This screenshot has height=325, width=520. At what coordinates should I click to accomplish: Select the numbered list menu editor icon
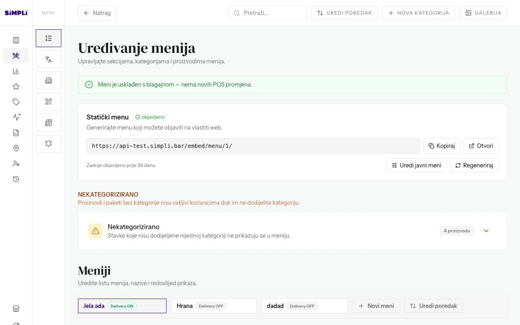(x=48, y=38)
